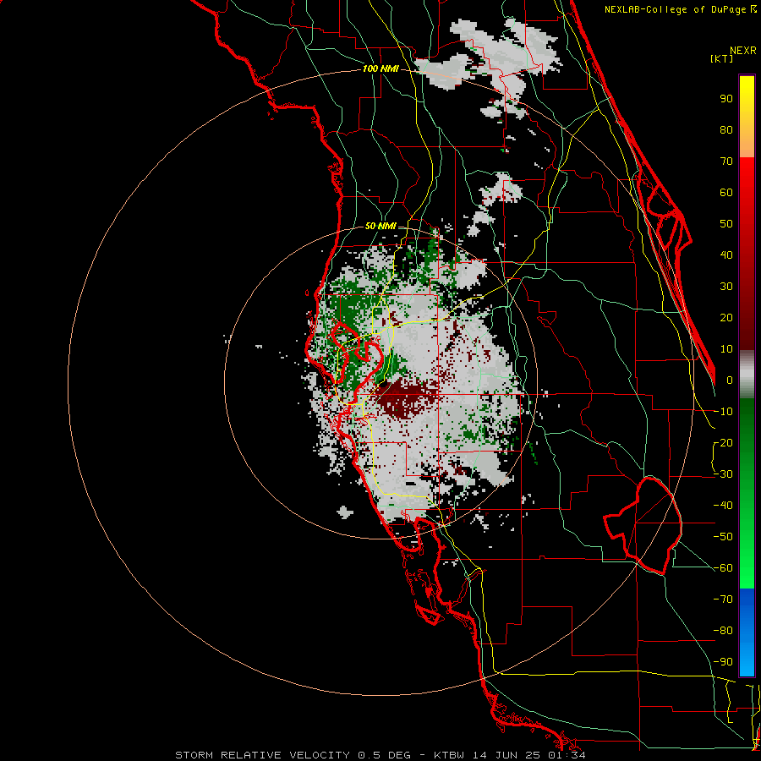Screen dimensions: 761x761
Task: Click the -50 knot scale label
Action: coord(723,537)
